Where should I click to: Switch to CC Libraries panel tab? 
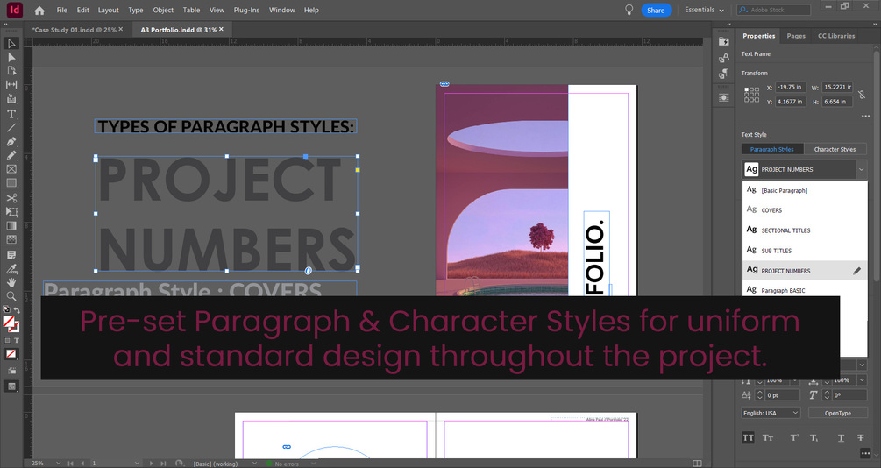pyautogui.click(x=836, y=36)
